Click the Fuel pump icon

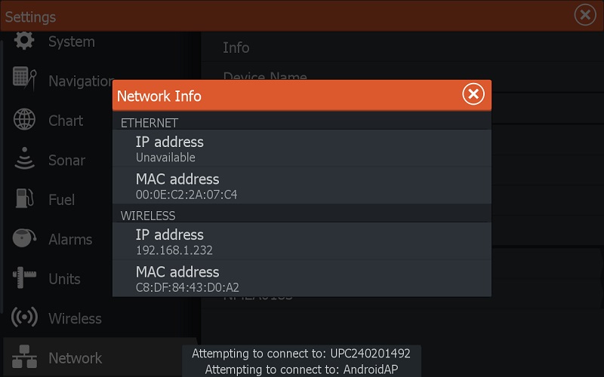coord(24,199)
